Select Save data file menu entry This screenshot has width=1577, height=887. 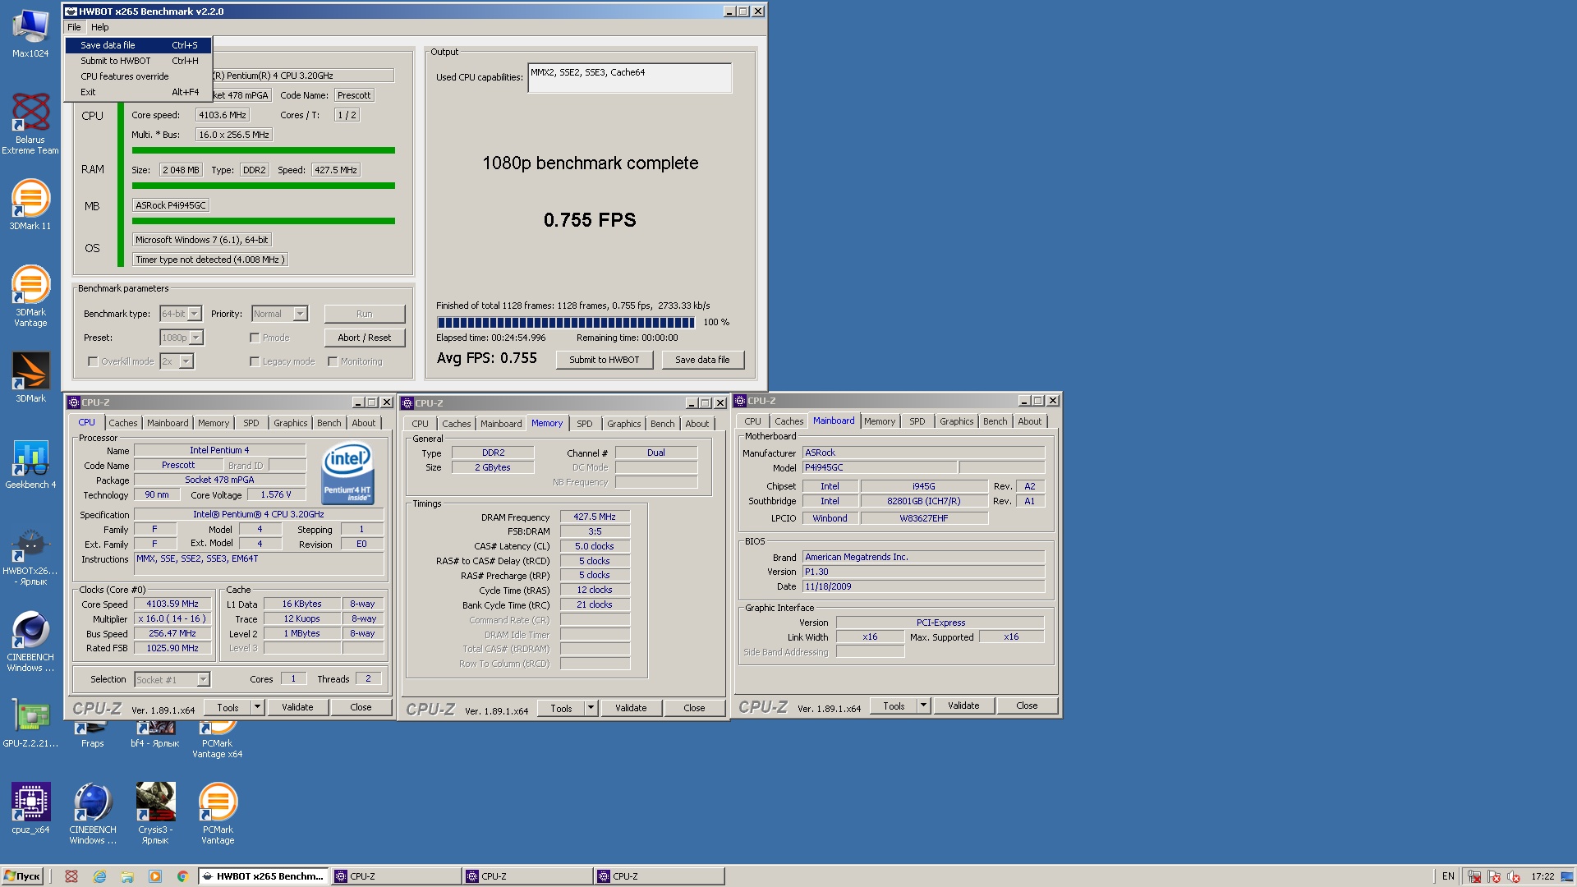(139, 45)
